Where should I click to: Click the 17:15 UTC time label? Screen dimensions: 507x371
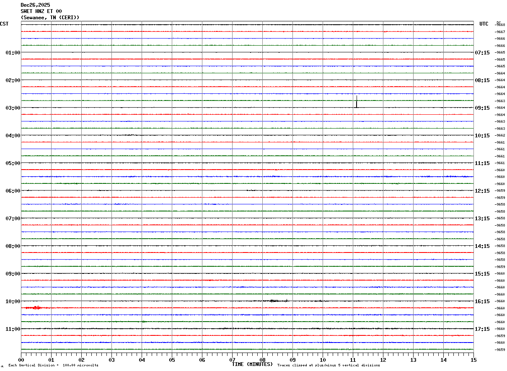(482, 329)
